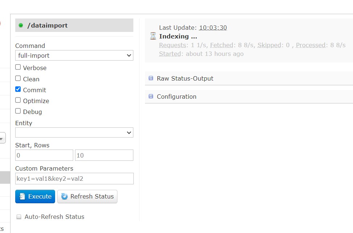Toggle Auto-Refresh Status checkbox

pos(19,217)
